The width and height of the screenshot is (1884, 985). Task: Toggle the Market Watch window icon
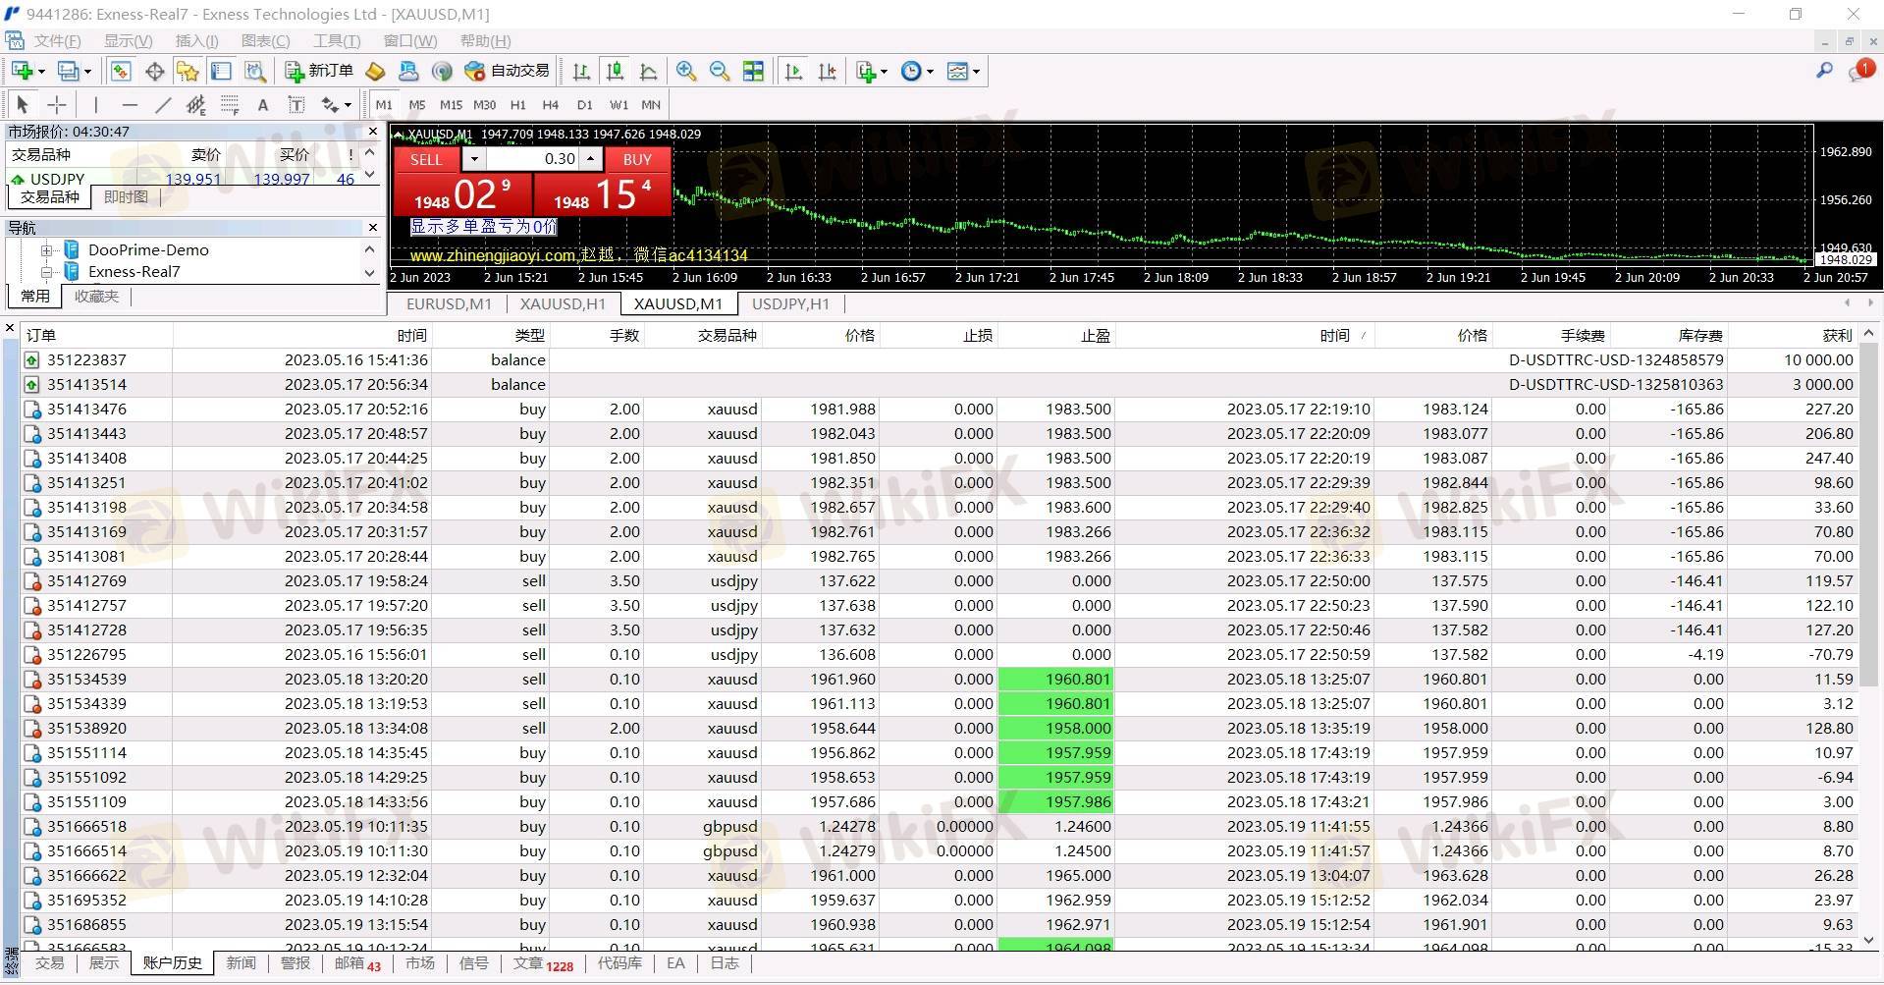click(121, 71)
